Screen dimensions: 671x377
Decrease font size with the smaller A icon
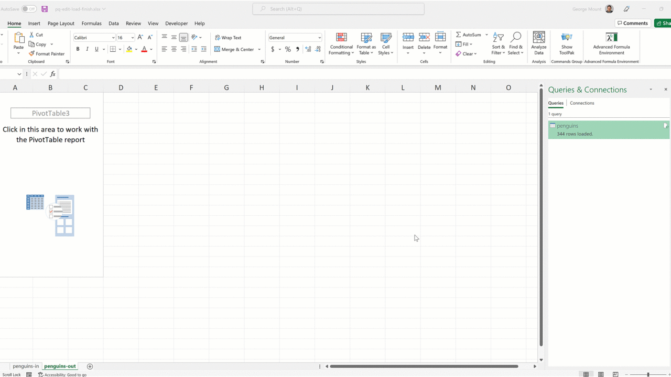tap(150, 38)
